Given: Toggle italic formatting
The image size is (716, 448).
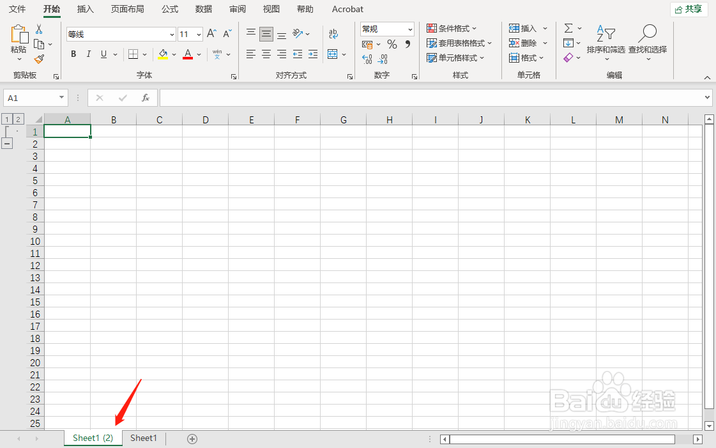Looking at the screenshot, I should [89, 54].
